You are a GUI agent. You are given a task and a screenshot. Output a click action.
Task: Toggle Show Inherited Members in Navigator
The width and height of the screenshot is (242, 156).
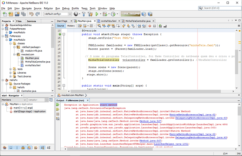click(x=5, y=148)
